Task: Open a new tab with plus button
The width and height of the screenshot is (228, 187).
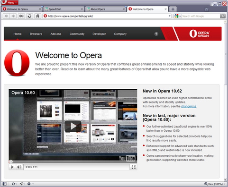Action: point(173,9)
